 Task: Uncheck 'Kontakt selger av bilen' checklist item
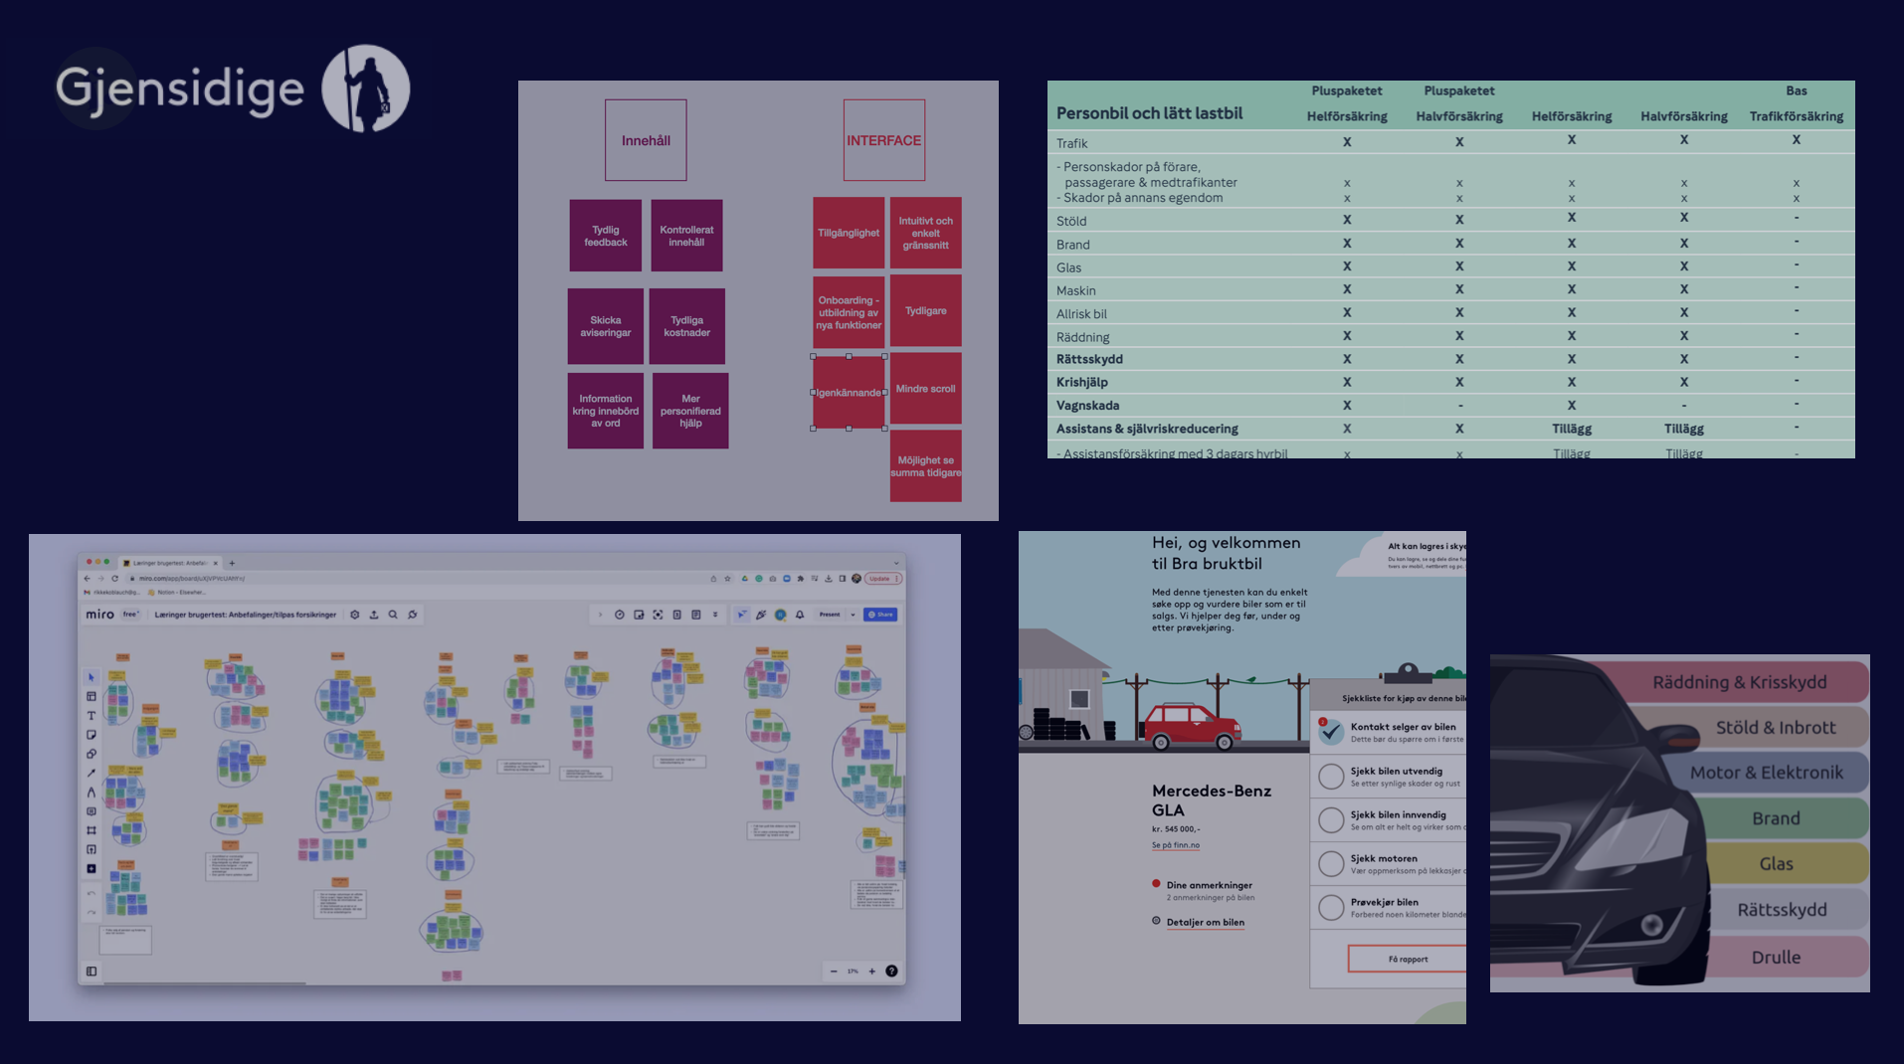pos(1331,732)
